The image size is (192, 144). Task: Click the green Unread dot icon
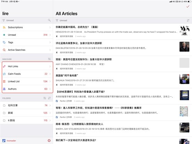pos(4,35)
